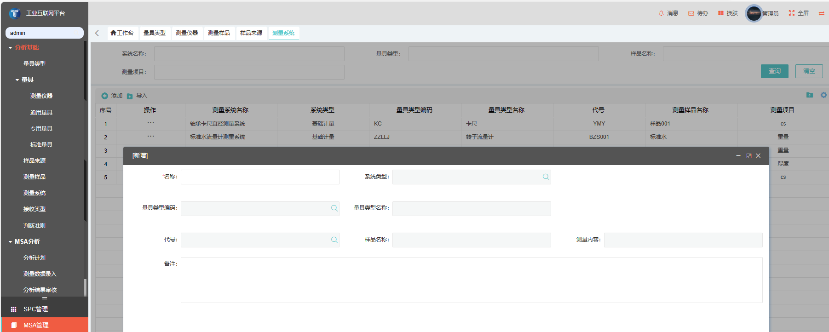Open 判断准则 in the sidebar
The width and height of the screenshot is (829, 332).
pyautogui.click(x=35, y=226)
